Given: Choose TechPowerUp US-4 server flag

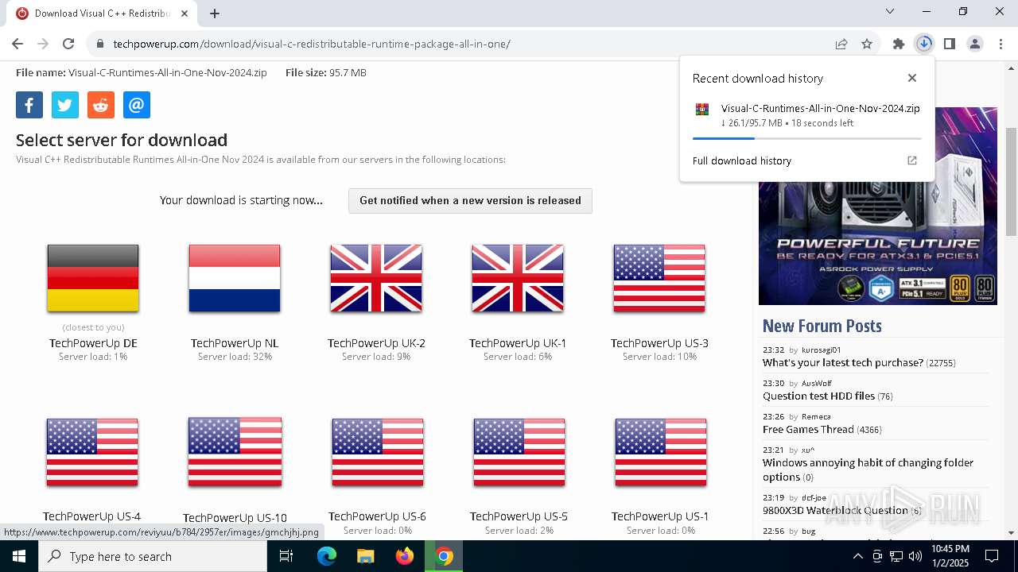Looking at the screenshot, I should click(x=92, y=452).
